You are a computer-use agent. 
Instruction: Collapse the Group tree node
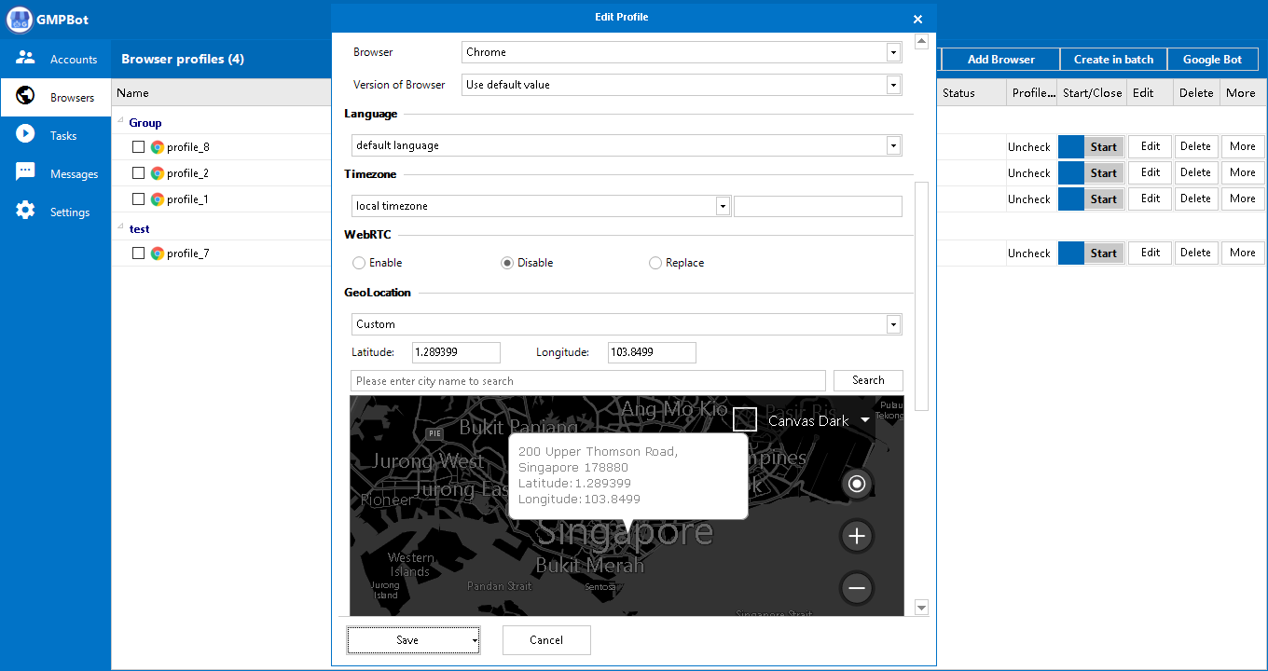121,121
